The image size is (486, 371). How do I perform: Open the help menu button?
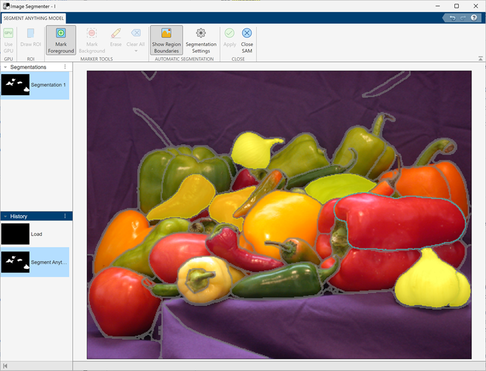(x=475, y=19)
